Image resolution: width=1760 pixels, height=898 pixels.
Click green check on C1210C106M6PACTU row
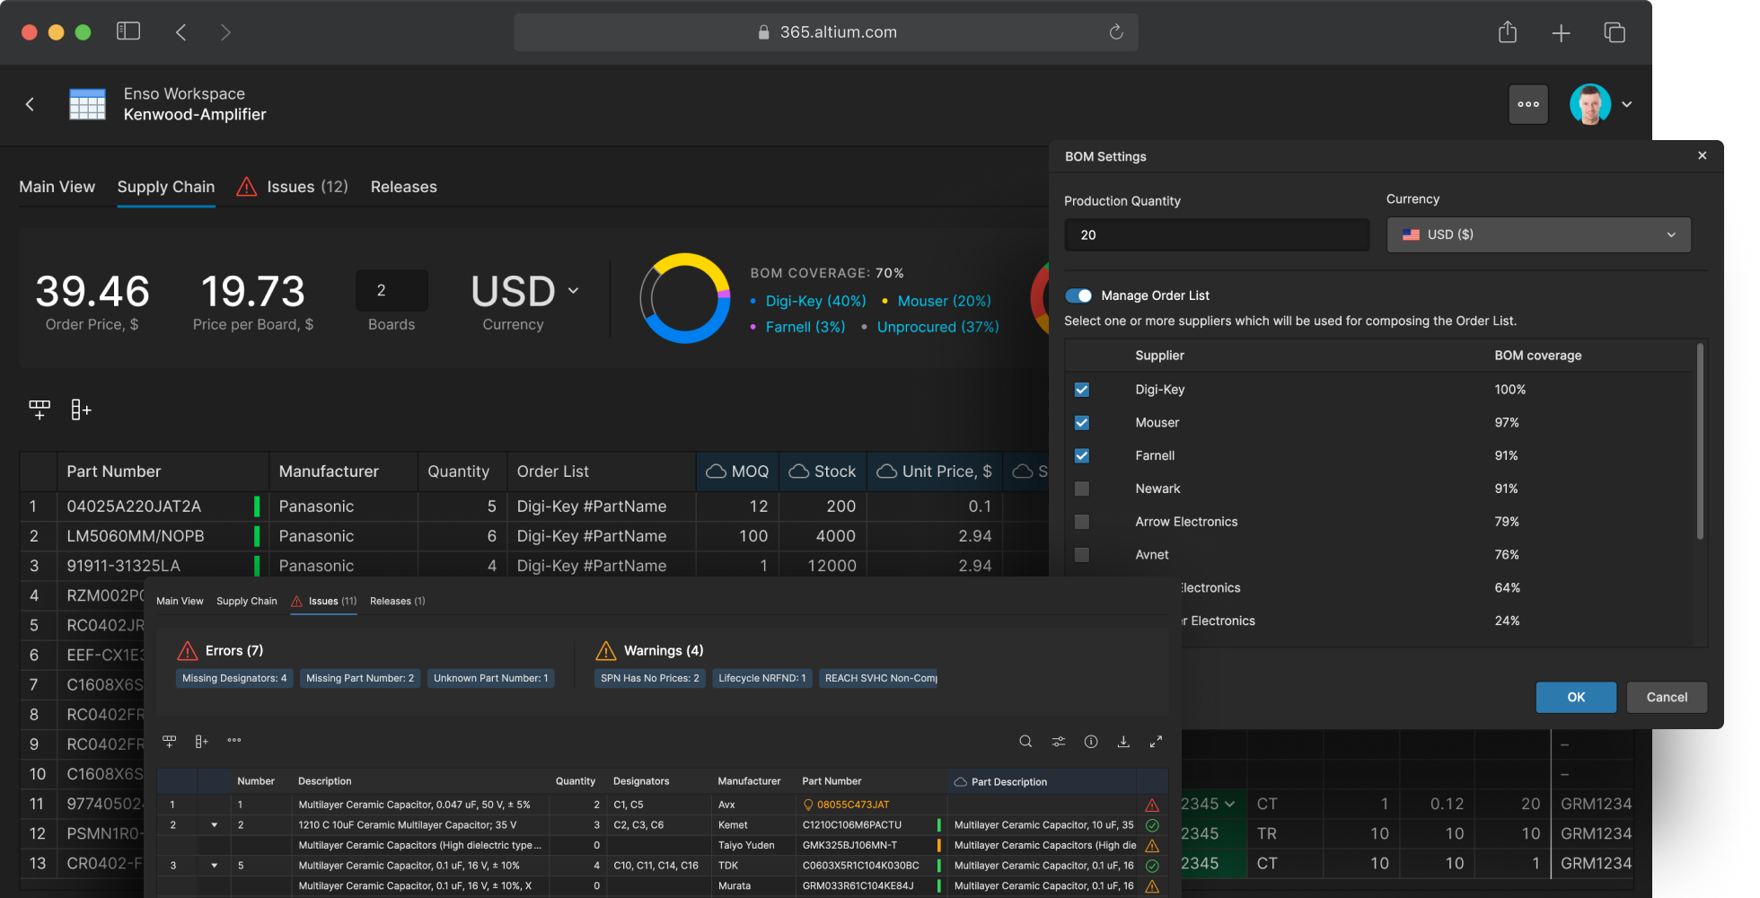click(1152, 824)
